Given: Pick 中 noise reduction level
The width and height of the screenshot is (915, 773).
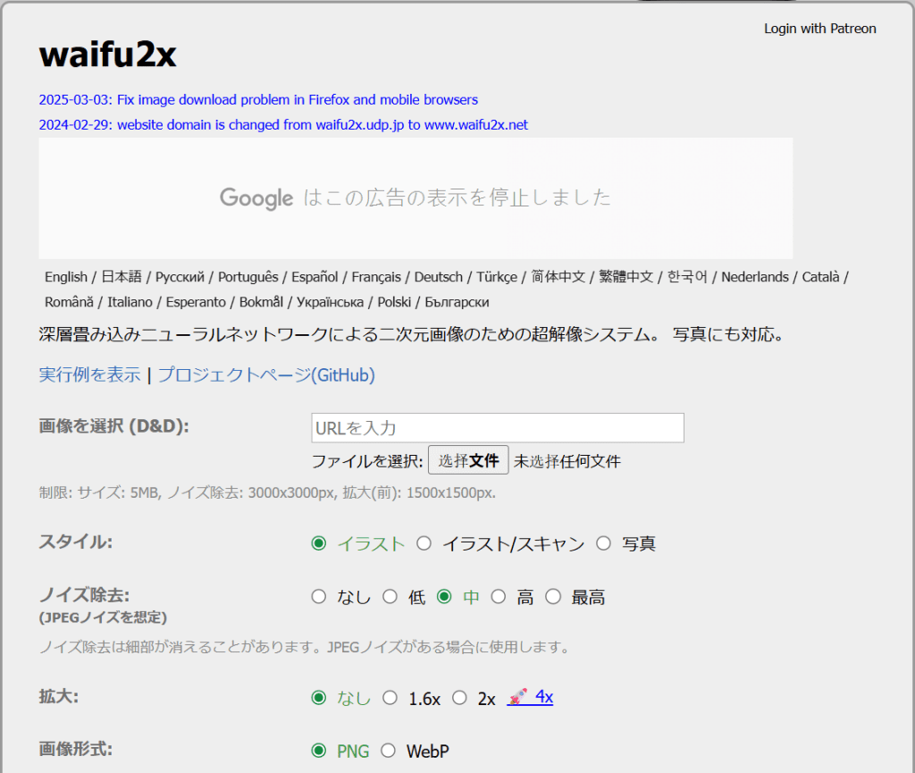Looking at the screenshot, I should pos(444,597).
